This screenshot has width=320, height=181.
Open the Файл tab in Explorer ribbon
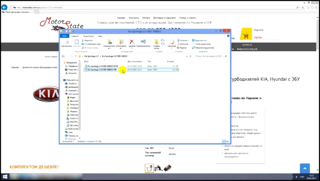(65, 36)
